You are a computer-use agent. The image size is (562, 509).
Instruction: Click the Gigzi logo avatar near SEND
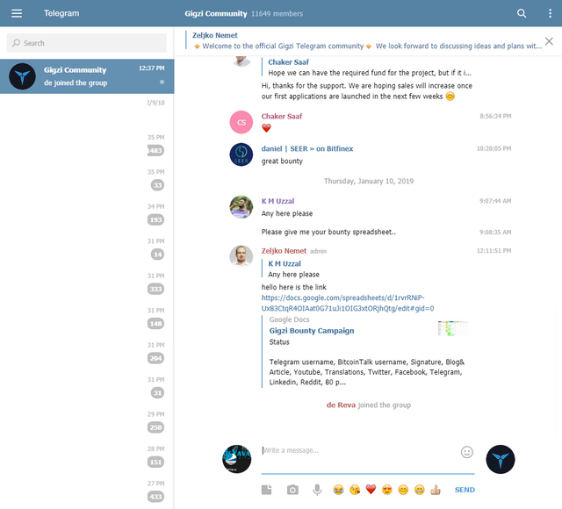pos(501,459)
